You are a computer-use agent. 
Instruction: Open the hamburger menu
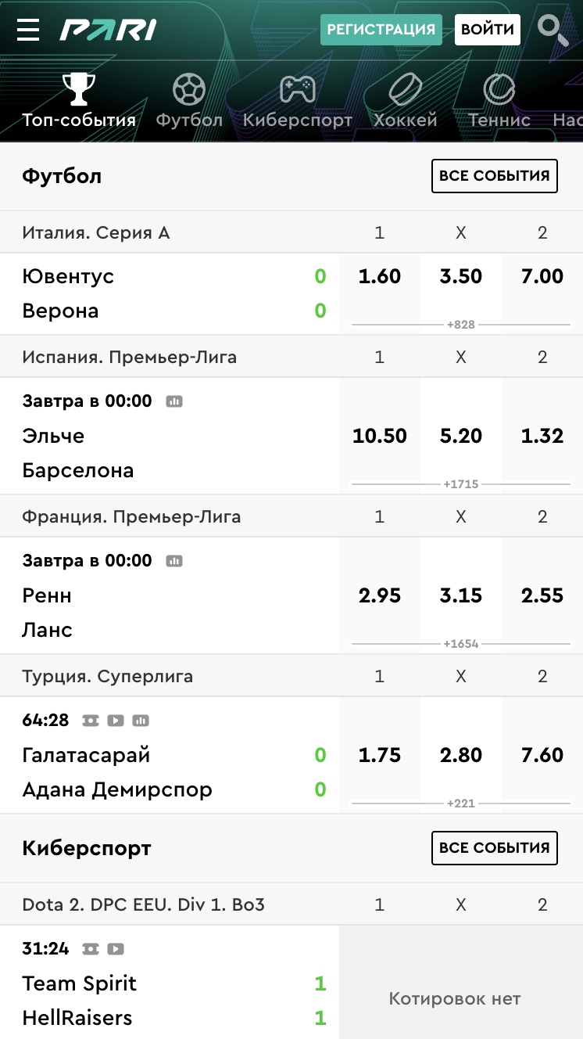tap(28, 30)
